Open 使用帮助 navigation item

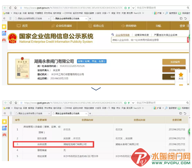point(129,26)
